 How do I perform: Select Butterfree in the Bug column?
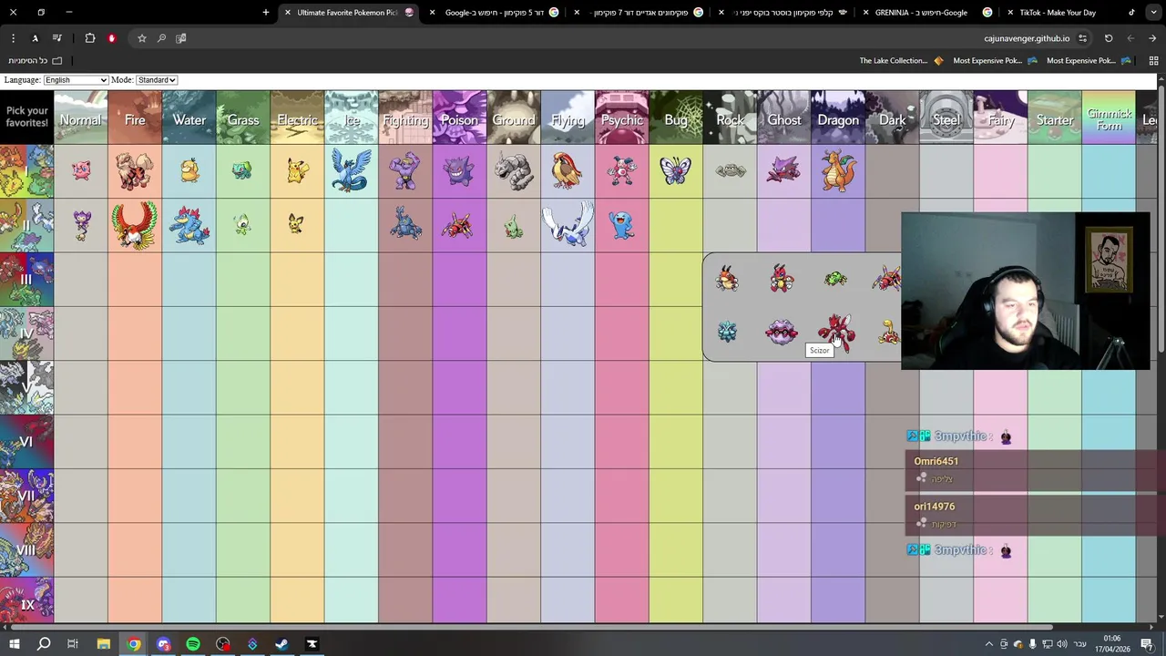pyautogui.click(x=676, y=171)
